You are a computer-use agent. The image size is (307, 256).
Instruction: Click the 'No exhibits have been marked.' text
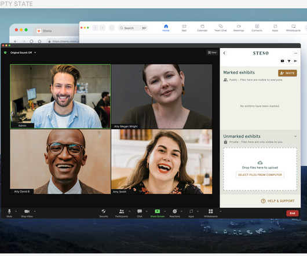point(260,106)
